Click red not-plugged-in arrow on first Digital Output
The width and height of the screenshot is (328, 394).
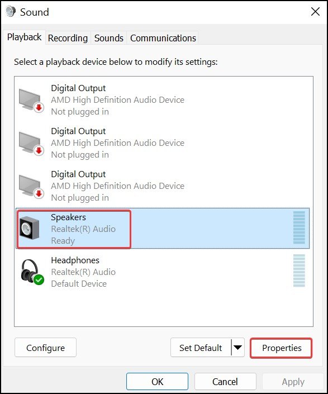pos(39,108)
